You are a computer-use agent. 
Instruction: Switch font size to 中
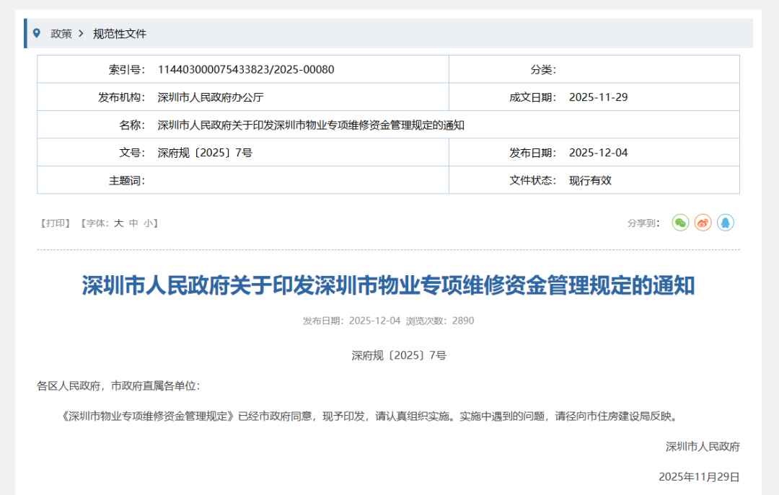point(133,223)
